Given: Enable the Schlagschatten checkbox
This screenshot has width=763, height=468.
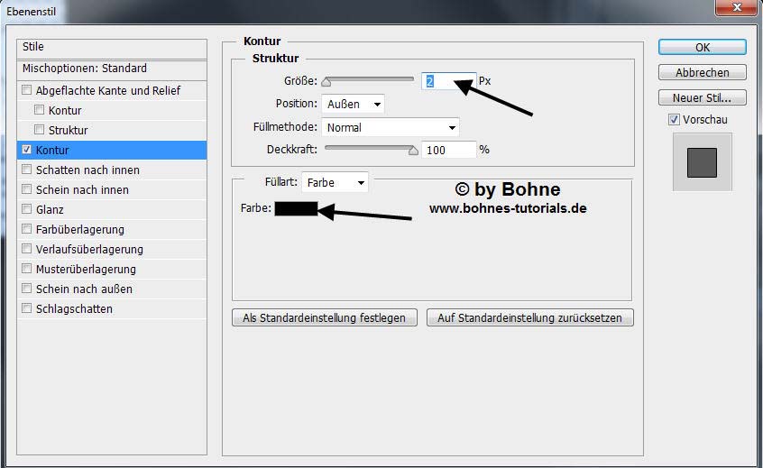Looking at the screenshot, I should coord(27,309).
